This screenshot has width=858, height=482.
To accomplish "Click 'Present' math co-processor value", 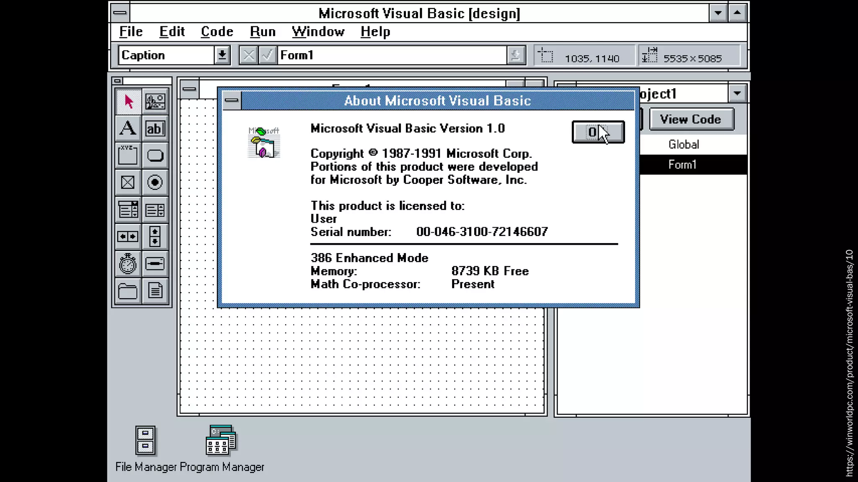I will (x=473, y=284).
